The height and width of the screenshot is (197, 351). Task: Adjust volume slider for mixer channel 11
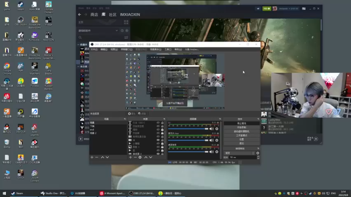[188, 129]
